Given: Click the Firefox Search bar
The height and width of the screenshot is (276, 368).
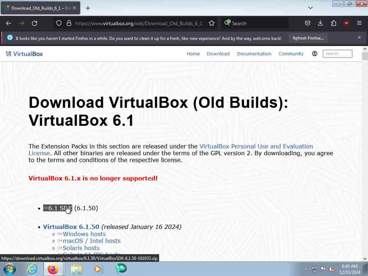Looking at the screenshot, I should click(255, 23).
